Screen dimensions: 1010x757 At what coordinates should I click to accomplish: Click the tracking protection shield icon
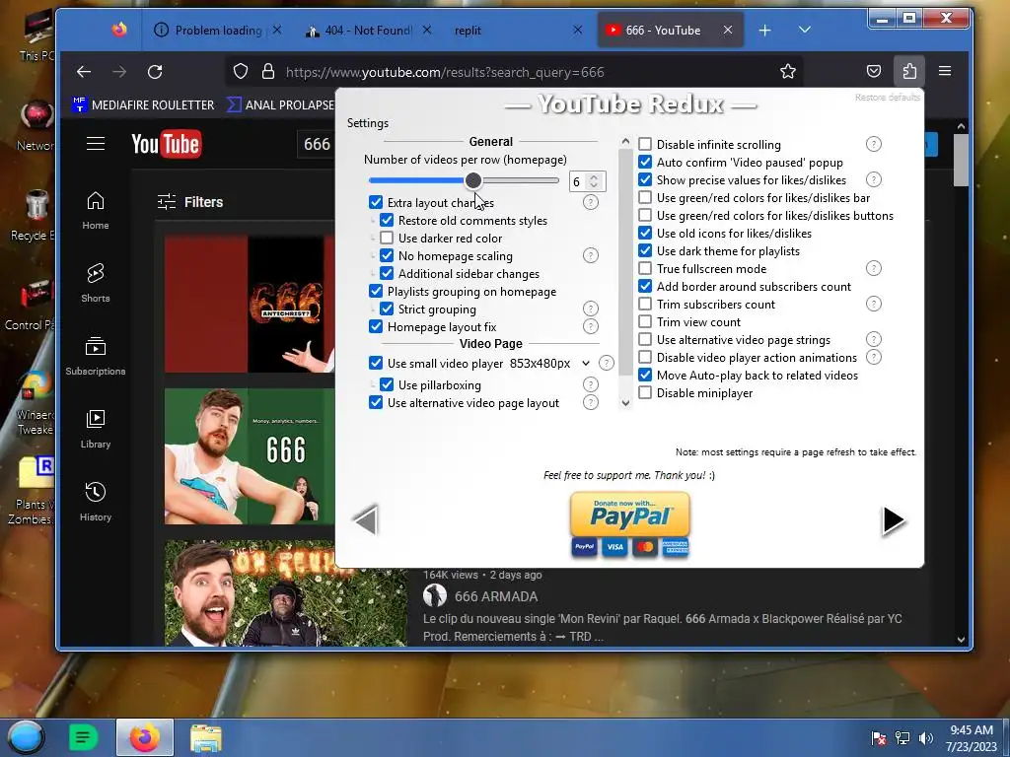tap(241, 71)
